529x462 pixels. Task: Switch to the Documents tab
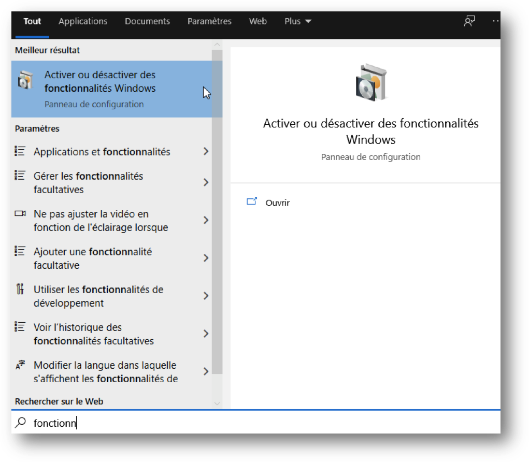pos(148,21)
